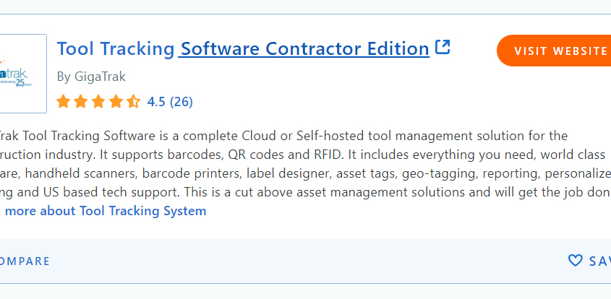611x299 pixels.
Task: Click the first orange rating star
Action: (63, 102)
